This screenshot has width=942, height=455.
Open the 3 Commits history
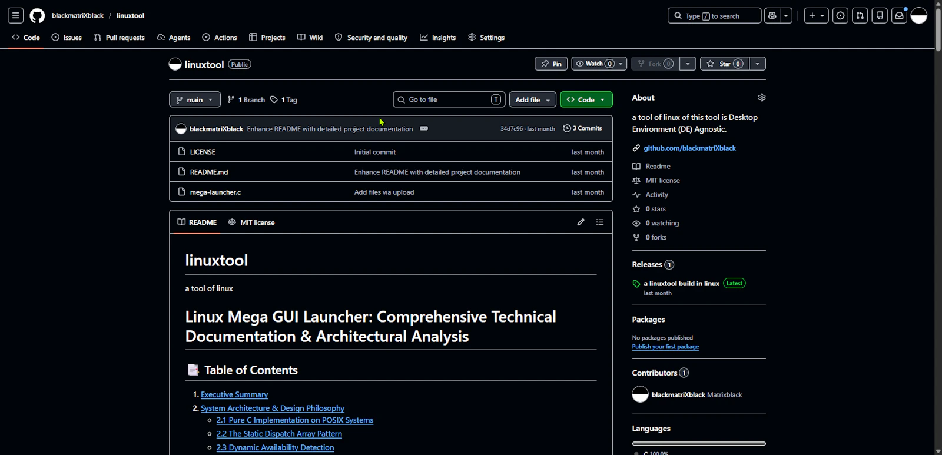tap(583, 128)
